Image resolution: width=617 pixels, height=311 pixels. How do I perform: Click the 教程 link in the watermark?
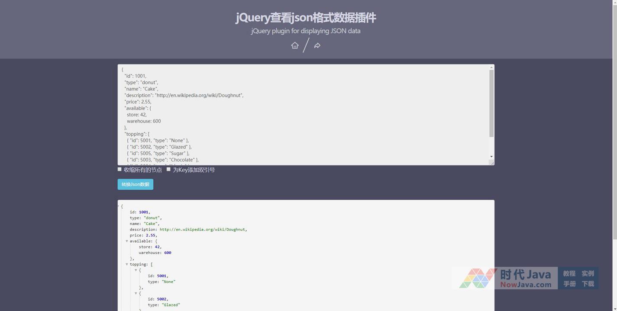[569, 273]
